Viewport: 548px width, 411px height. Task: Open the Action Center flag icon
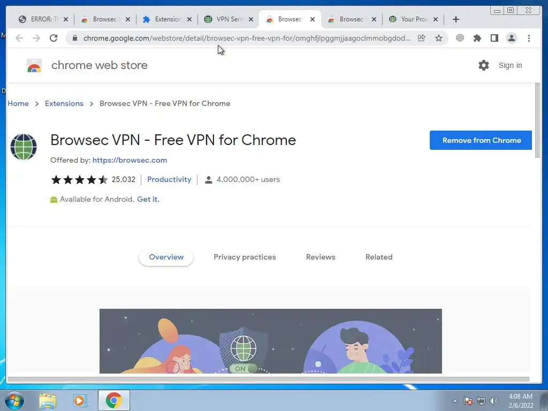click(x=468, y=401)
